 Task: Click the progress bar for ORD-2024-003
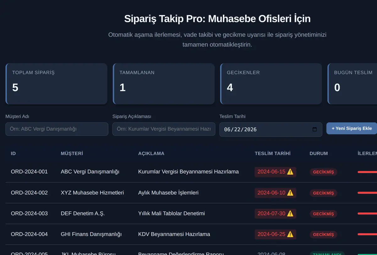[367, 213]
